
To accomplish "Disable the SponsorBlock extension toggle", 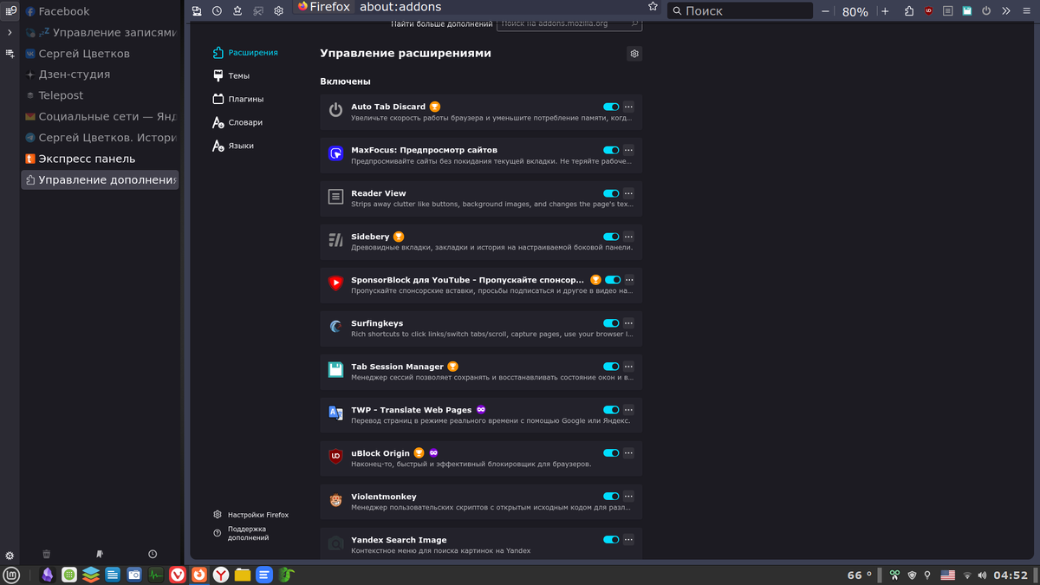I will (613, 280).
